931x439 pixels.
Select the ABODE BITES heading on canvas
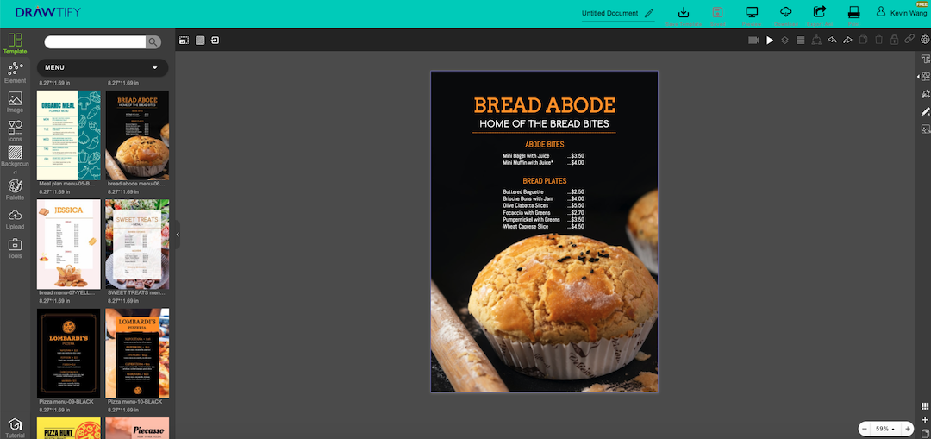pos(545,144)
